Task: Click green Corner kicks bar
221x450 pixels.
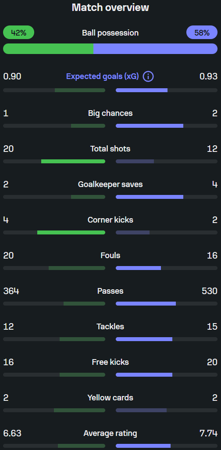Action: tap(71, 232)
